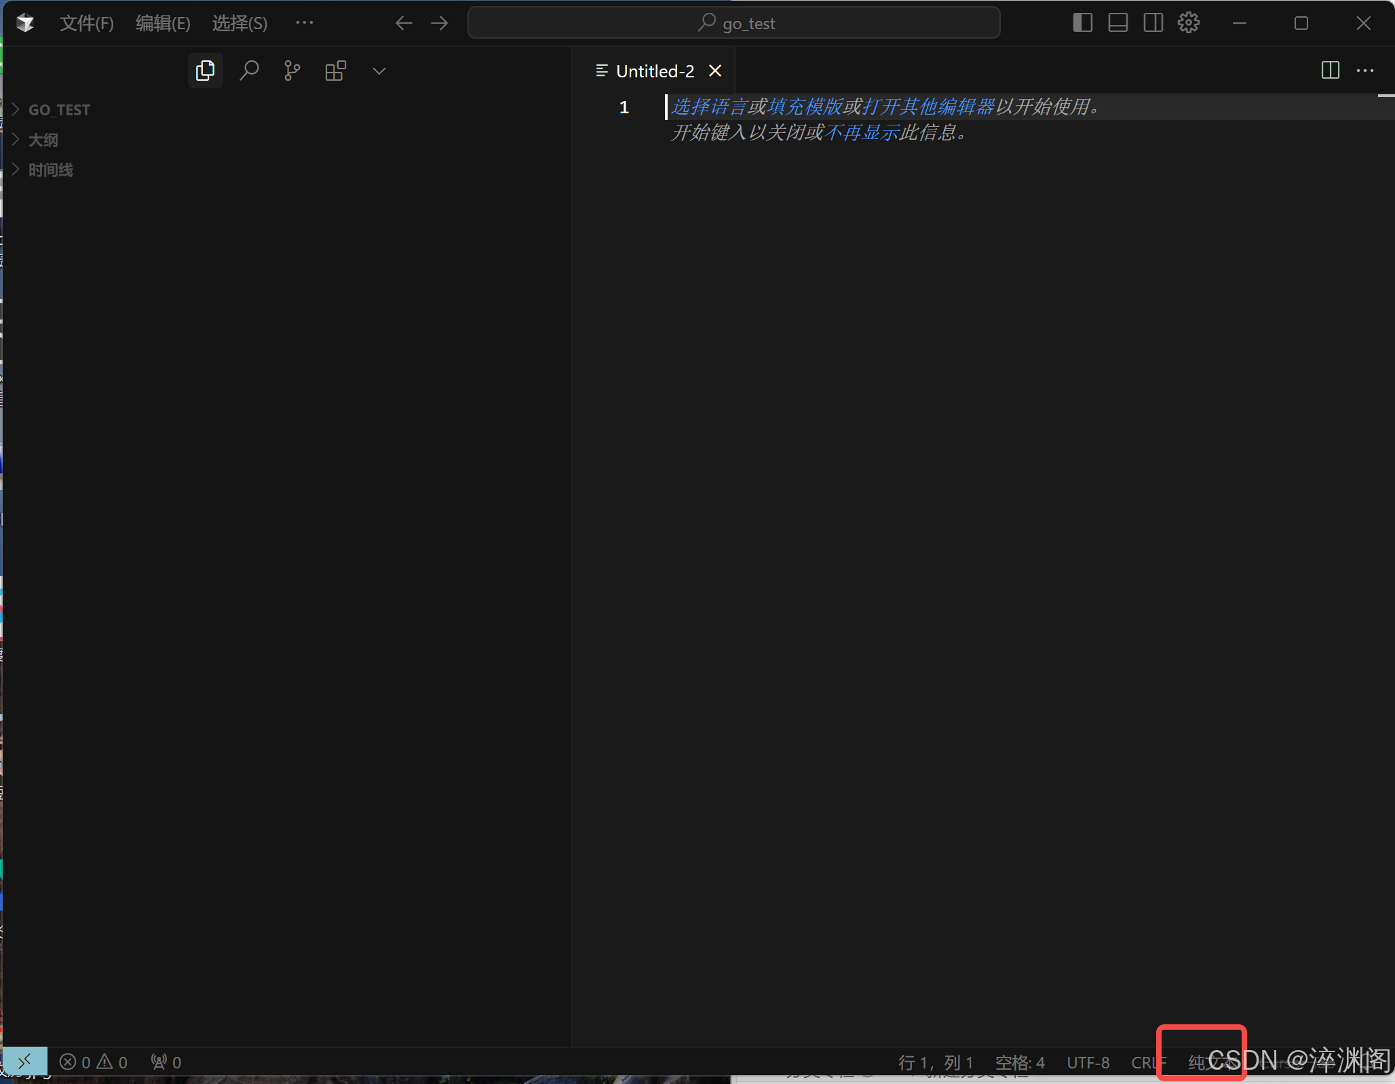This screenshot has width=1395, height=1084.
Task: Open the Explorer view icon
Action: [205, 71]
